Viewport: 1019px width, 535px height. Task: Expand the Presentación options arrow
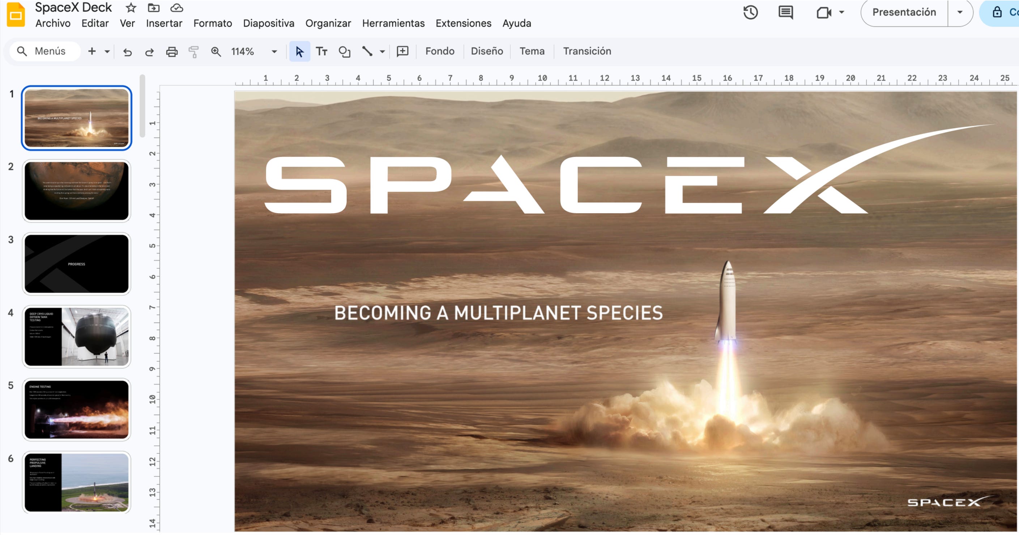960,12
